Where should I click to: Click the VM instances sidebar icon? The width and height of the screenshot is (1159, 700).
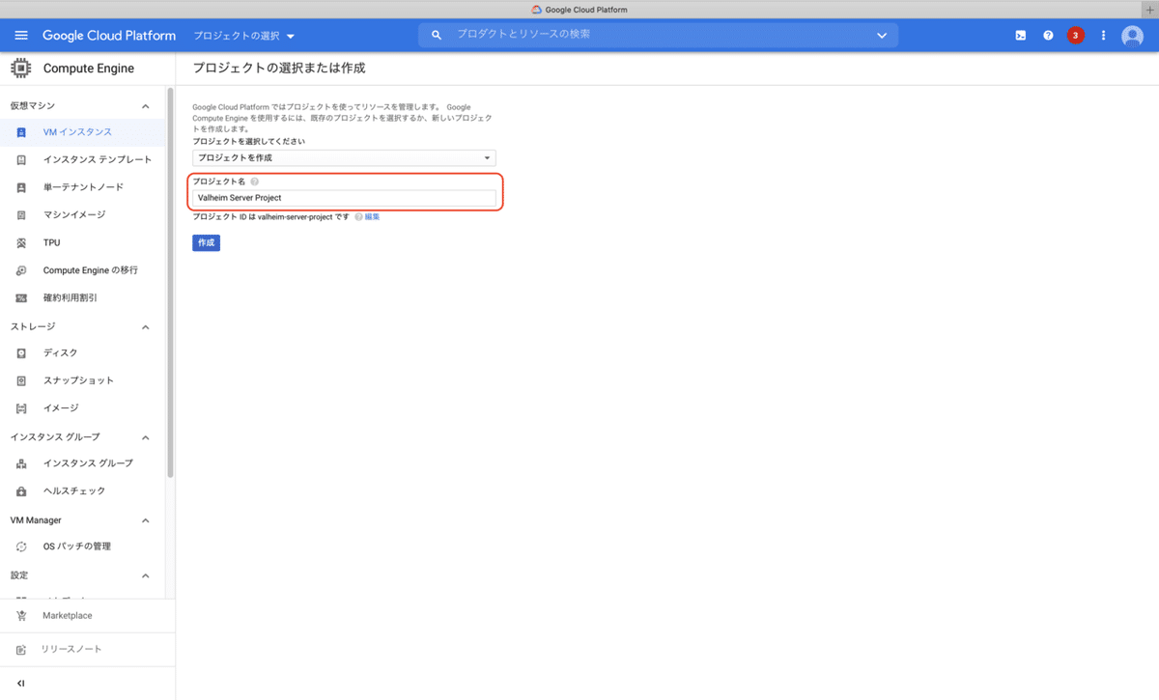(x=21, y=132)
